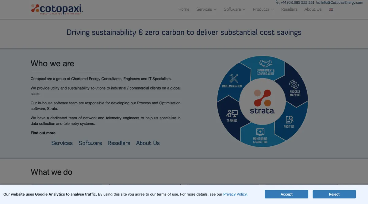368x204 pixels.
Task: Click the 'Find out more' bold text
Action: 43,133
